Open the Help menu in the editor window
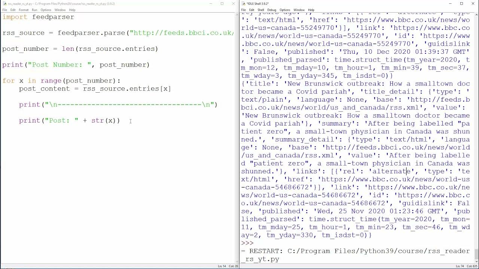This screenshot has height=269, width=479. point(72,10)
